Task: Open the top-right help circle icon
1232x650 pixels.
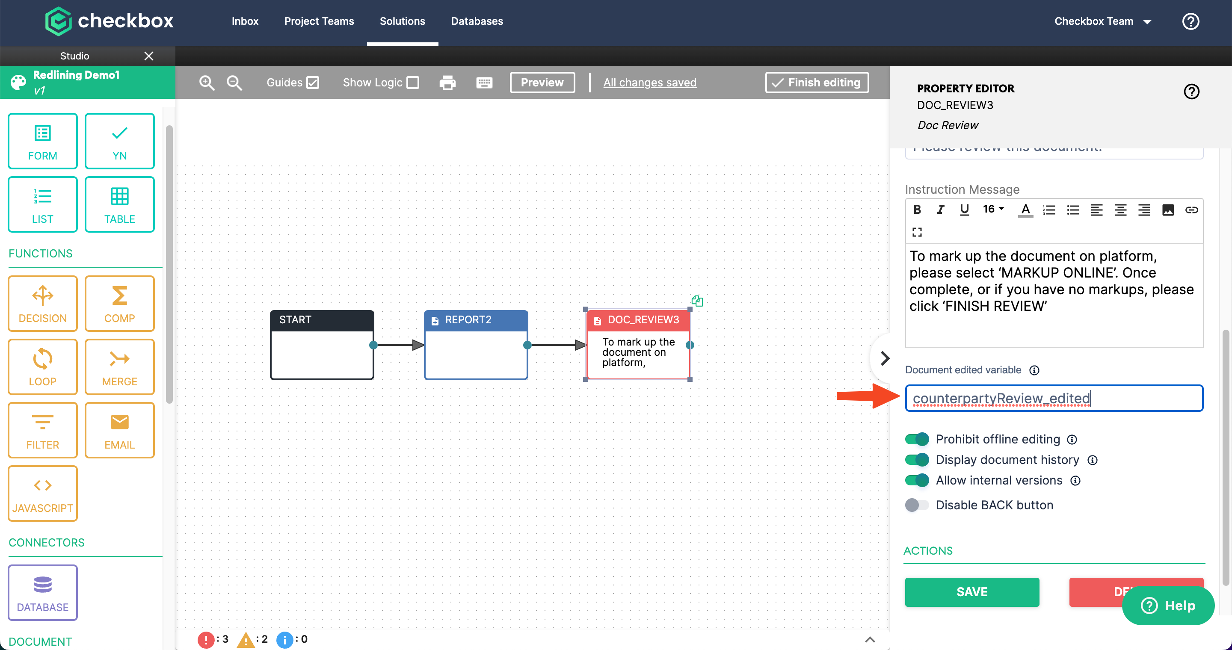Action: pos(1191,21)
